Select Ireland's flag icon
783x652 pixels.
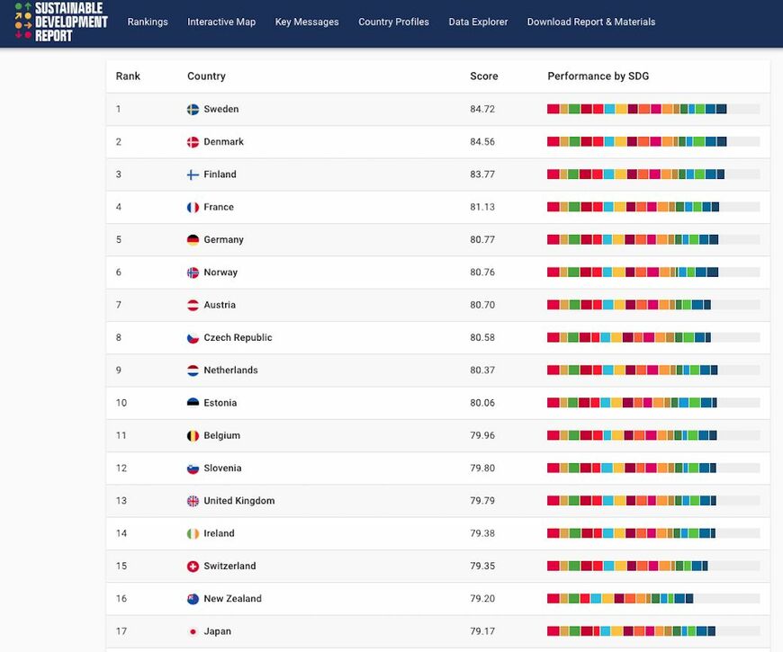pyautogui.click(x=193, y=532)
